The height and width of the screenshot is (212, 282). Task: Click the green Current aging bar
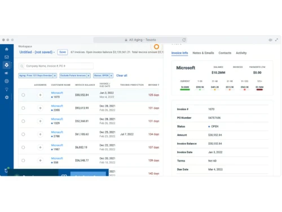pos(185,89)
